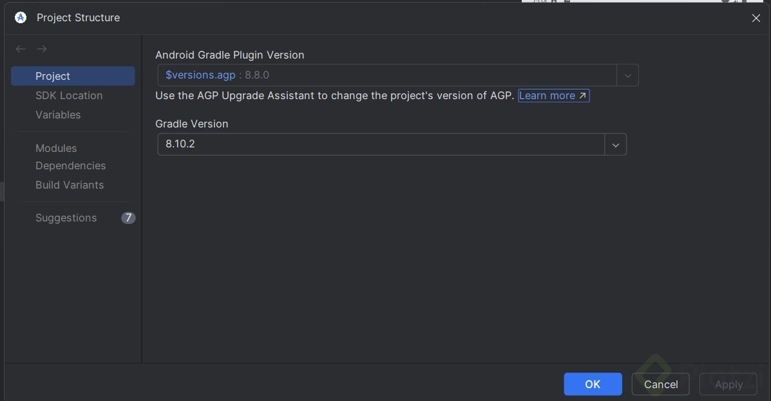Image resolution: width=771 pixels, height=401 pixels.
Task: Open the Learn more link
Action: [x=553, y=95]
